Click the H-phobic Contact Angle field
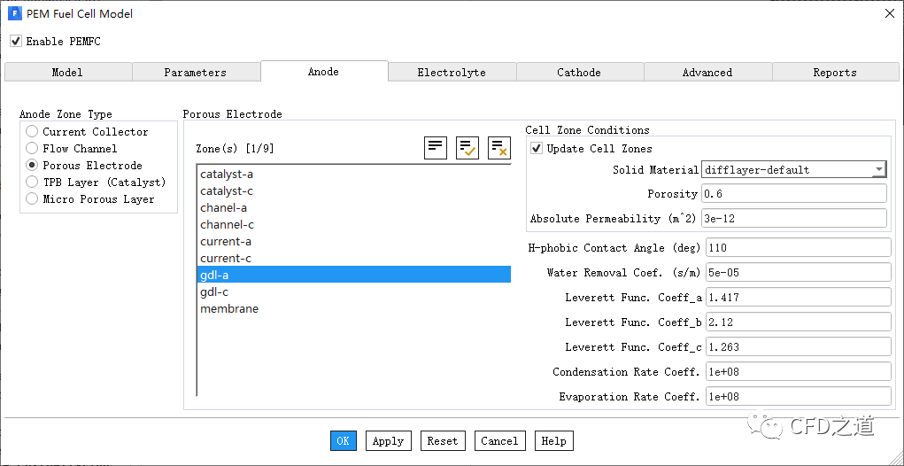 (797, 248)
